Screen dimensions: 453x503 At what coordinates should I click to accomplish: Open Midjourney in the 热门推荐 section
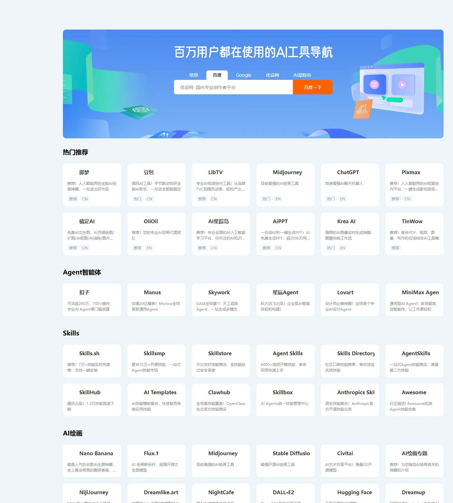click(x=285, y=185)
